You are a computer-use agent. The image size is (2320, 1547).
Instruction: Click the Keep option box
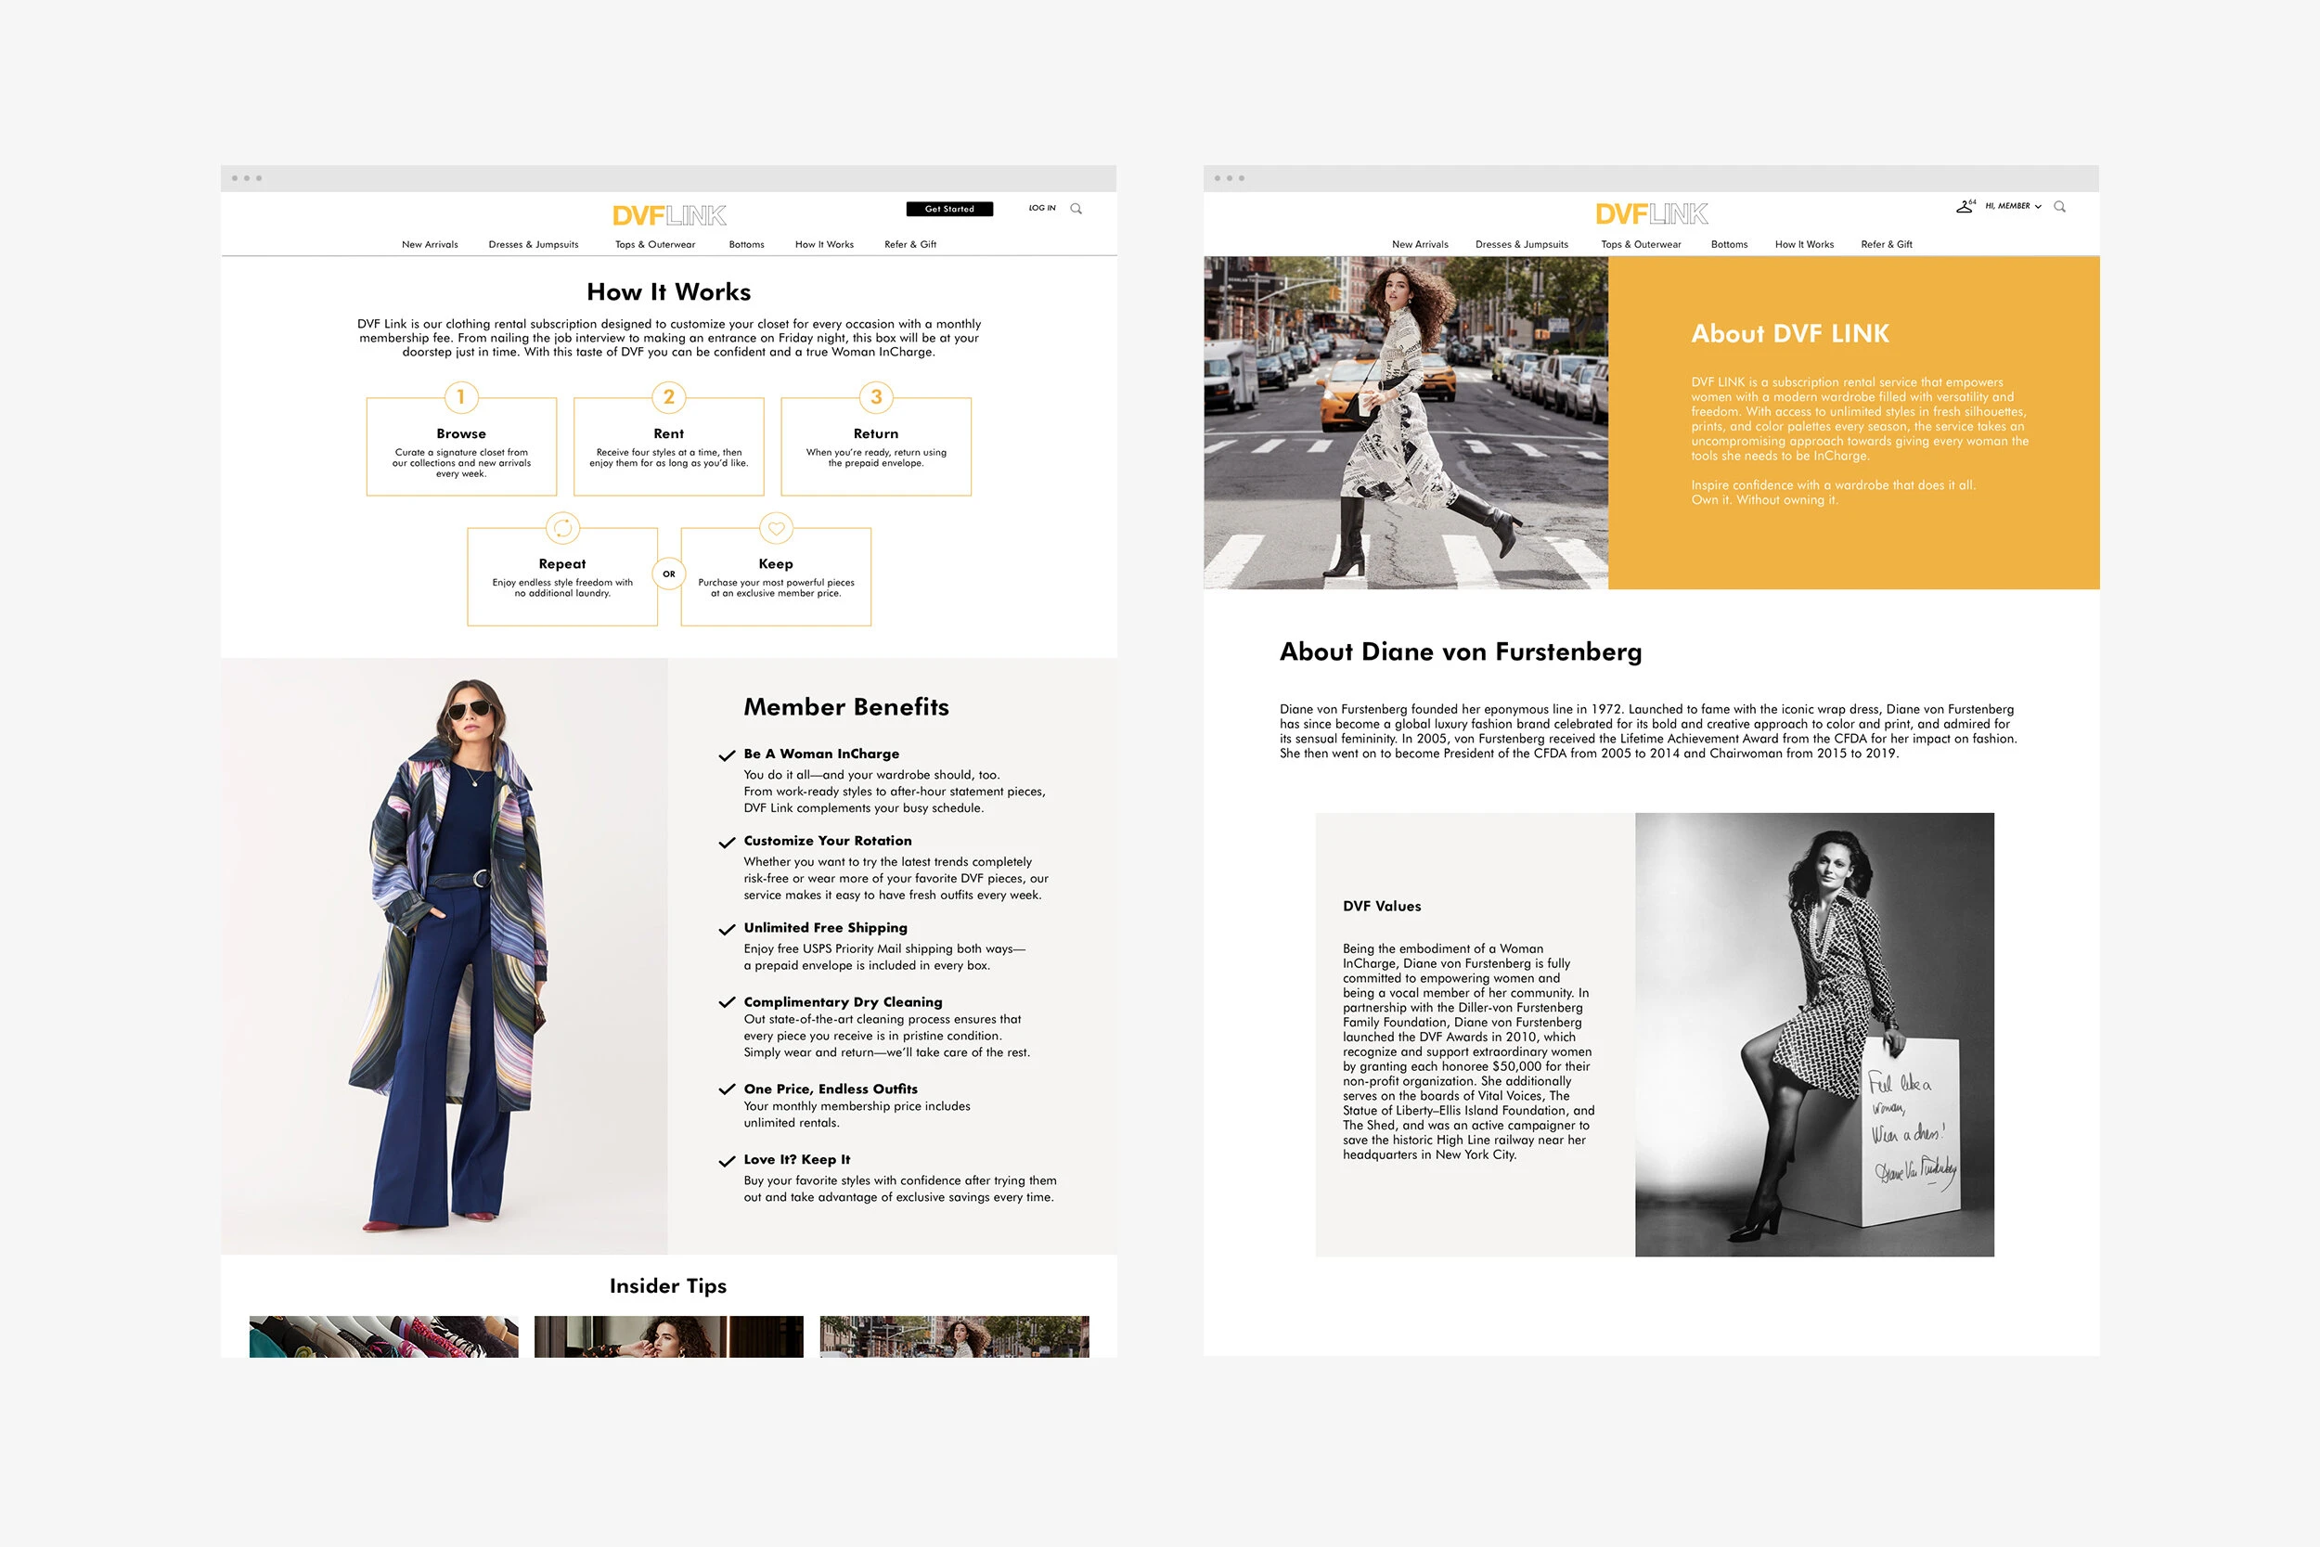(777, 577)
